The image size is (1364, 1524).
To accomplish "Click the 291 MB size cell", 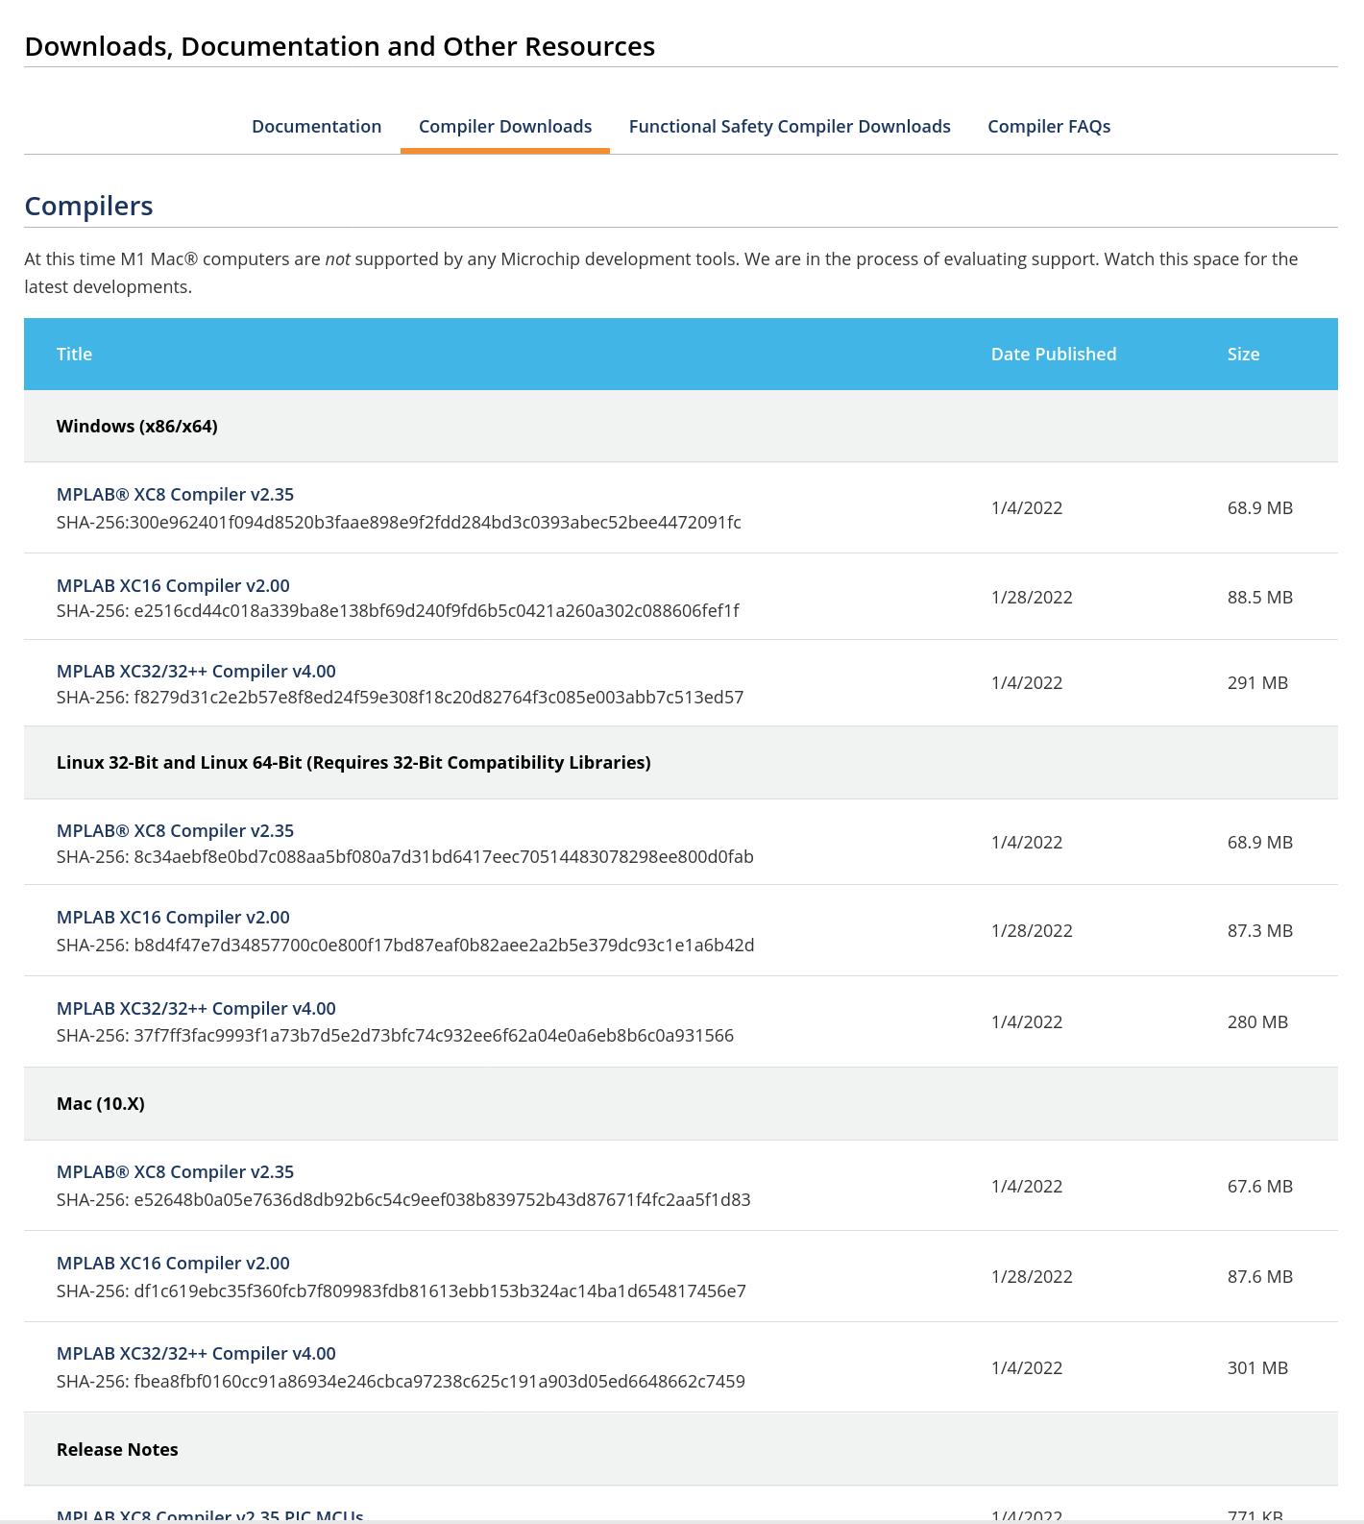I will coord(1257,683).
